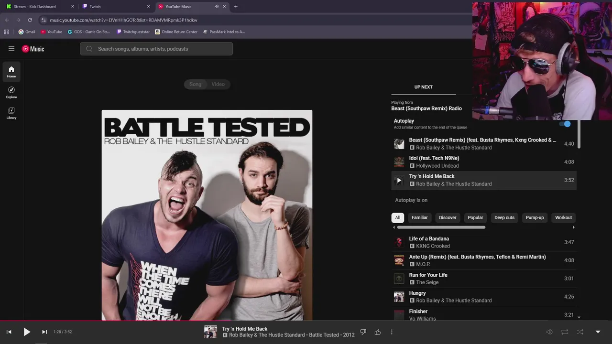Select the Popular filter chip
Viewport: 612px width, 344px height.
tap(475, 217)
